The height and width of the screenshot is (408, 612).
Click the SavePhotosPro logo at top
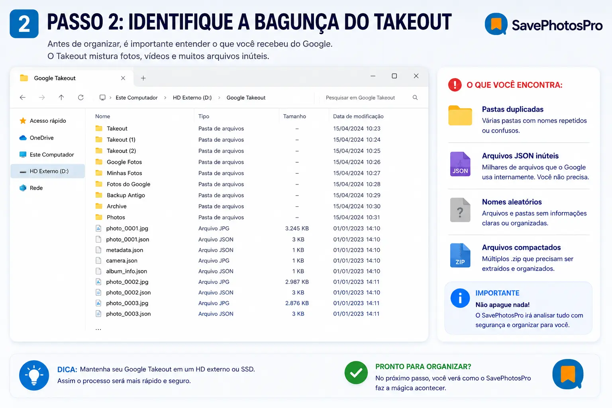(x=543, y=25)
